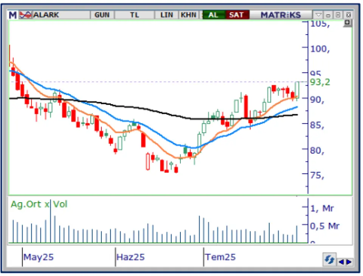363x276 pixels.
Task: Click the Haz25 date marker
Action: (130, 257)
